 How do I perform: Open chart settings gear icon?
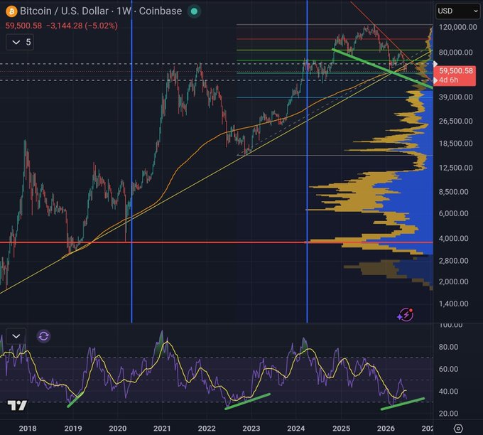point(458,428)
